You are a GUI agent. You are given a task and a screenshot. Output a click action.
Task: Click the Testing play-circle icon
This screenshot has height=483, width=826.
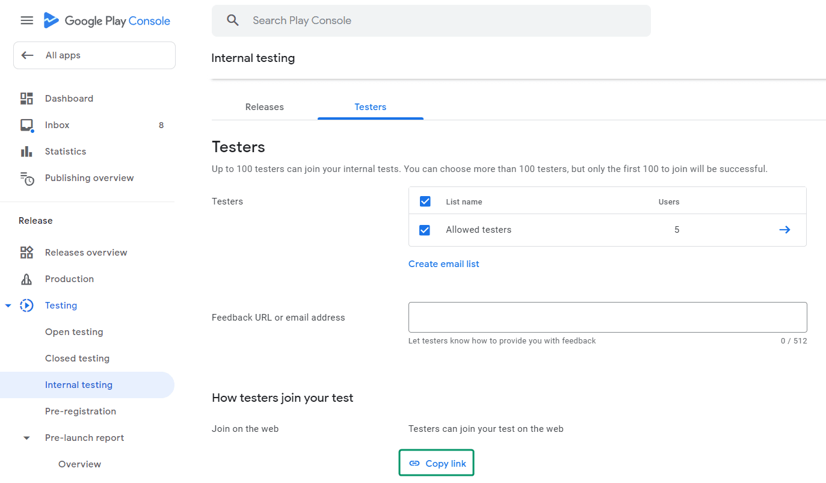tap(26, 305)
